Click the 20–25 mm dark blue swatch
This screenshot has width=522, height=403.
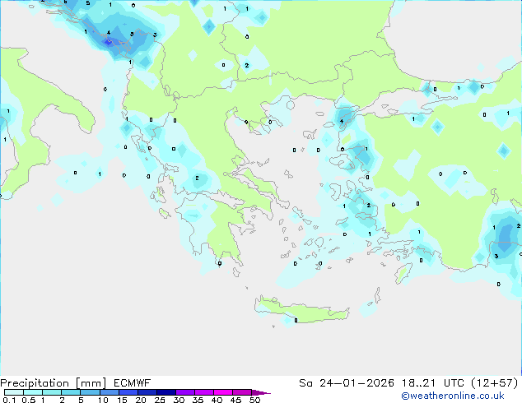pos(147,392)
